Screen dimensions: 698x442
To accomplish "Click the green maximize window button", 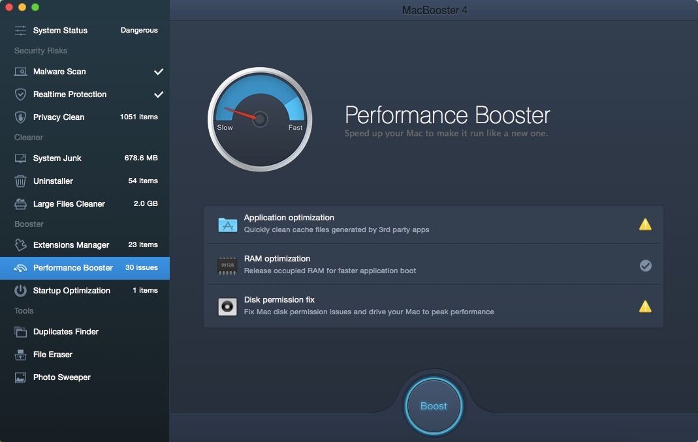I will 35,7.
